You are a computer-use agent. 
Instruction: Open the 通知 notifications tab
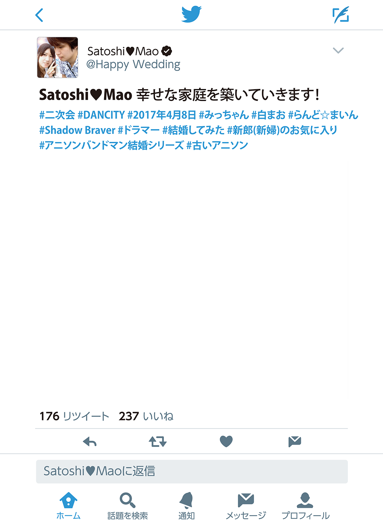coord(187,506)
